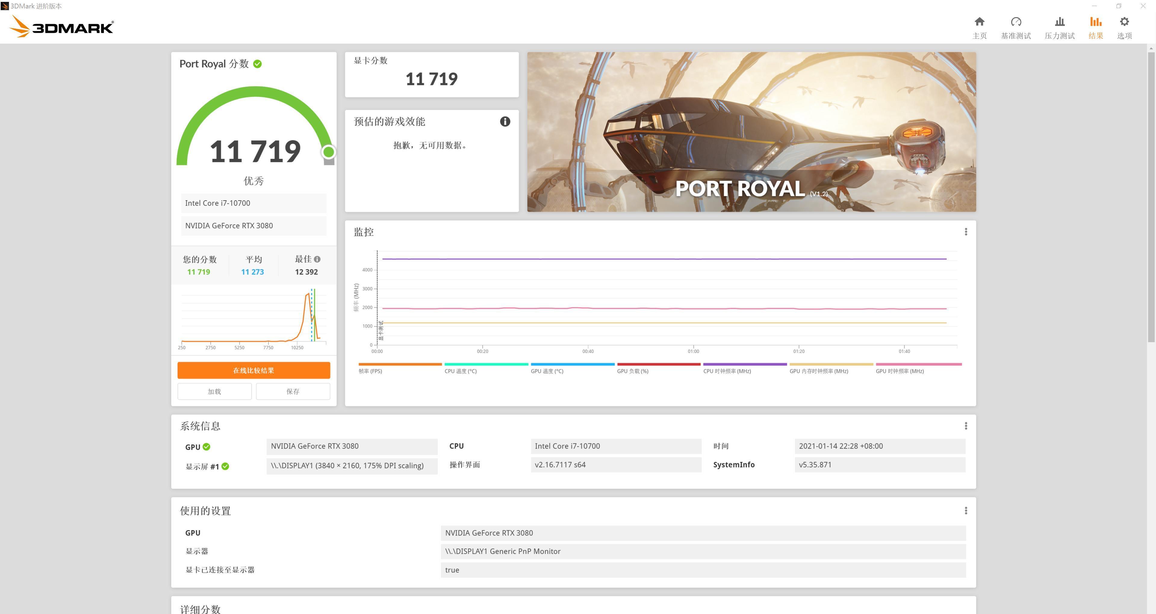The height and width of the screenshot is (614, 1156).
Task: Click the 显卡已连接至显示器 value true
Action: pos(703,570)
